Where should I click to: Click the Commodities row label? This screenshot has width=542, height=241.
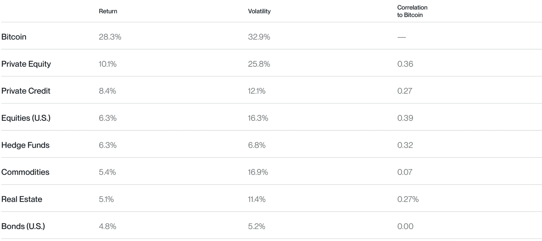pyautogui.click(x=25, y=172)
